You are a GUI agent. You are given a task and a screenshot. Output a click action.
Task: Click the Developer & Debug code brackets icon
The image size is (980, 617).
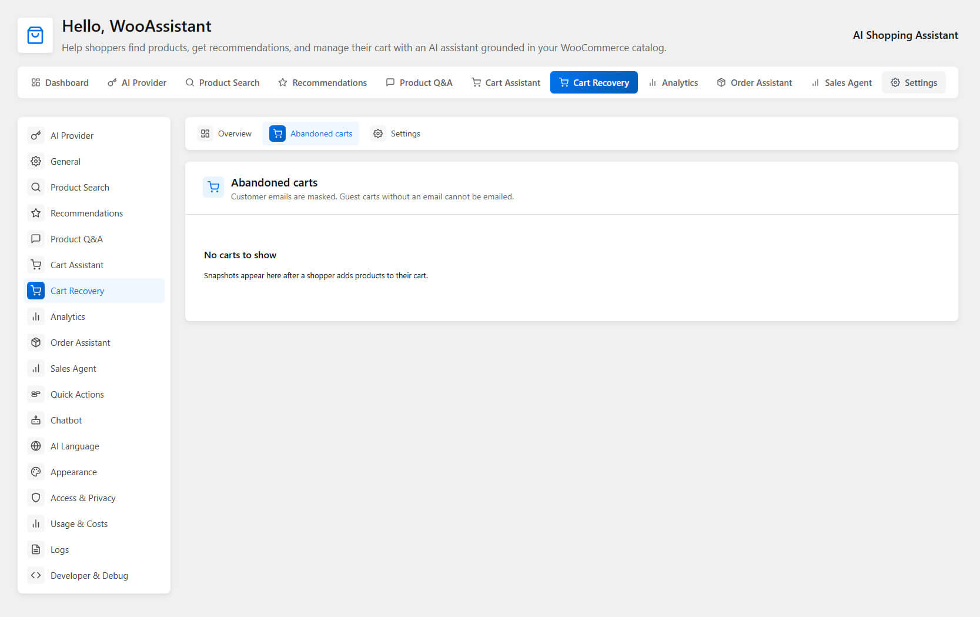coord(36,575)
